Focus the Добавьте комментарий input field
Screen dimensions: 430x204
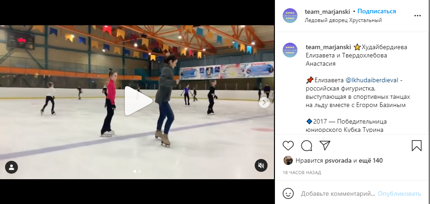pos(338,193)
